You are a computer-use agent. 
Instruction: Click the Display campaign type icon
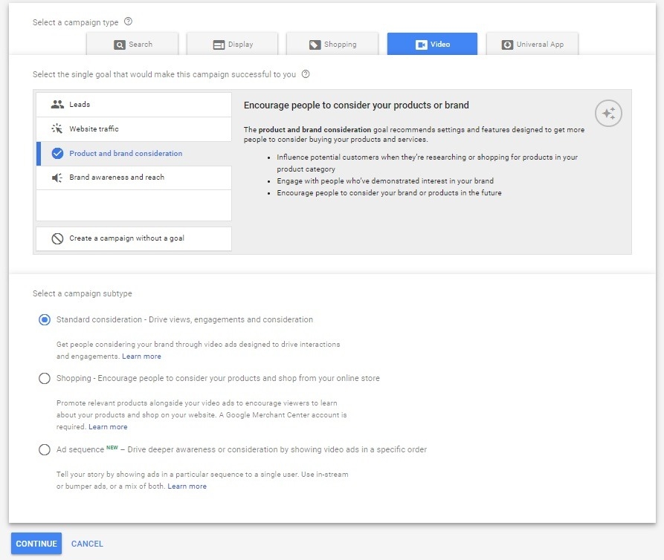click(218, 44)
